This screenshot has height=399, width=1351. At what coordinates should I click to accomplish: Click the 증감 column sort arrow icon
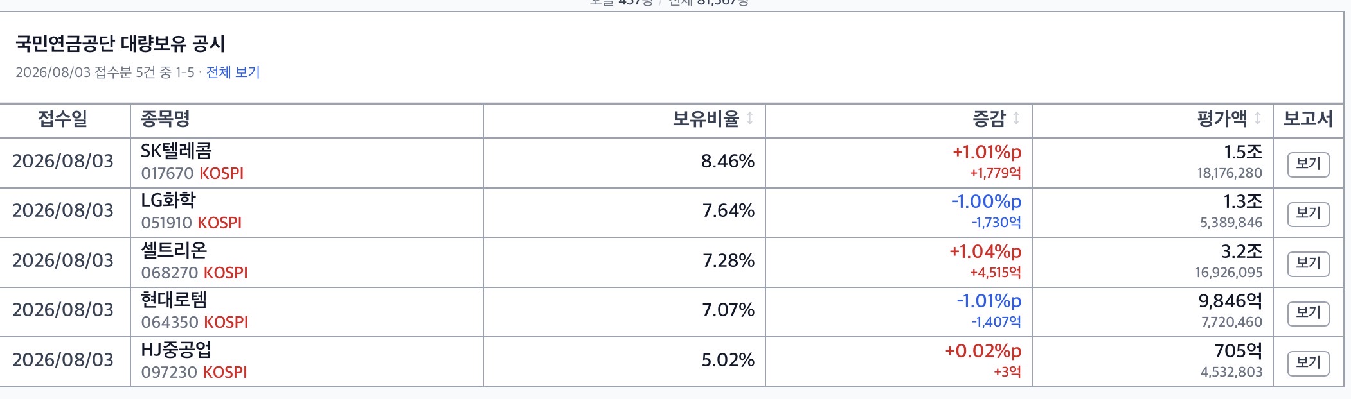(x=1016, y=119)
